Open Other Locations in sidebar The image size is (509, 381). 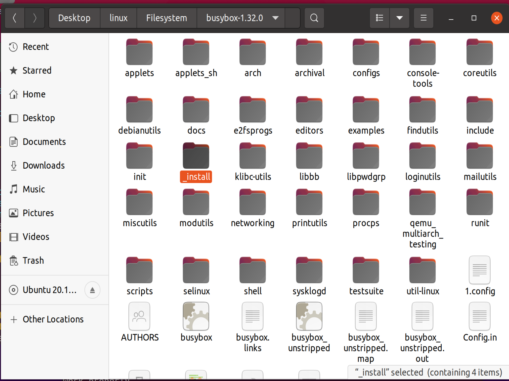[55, 319]
